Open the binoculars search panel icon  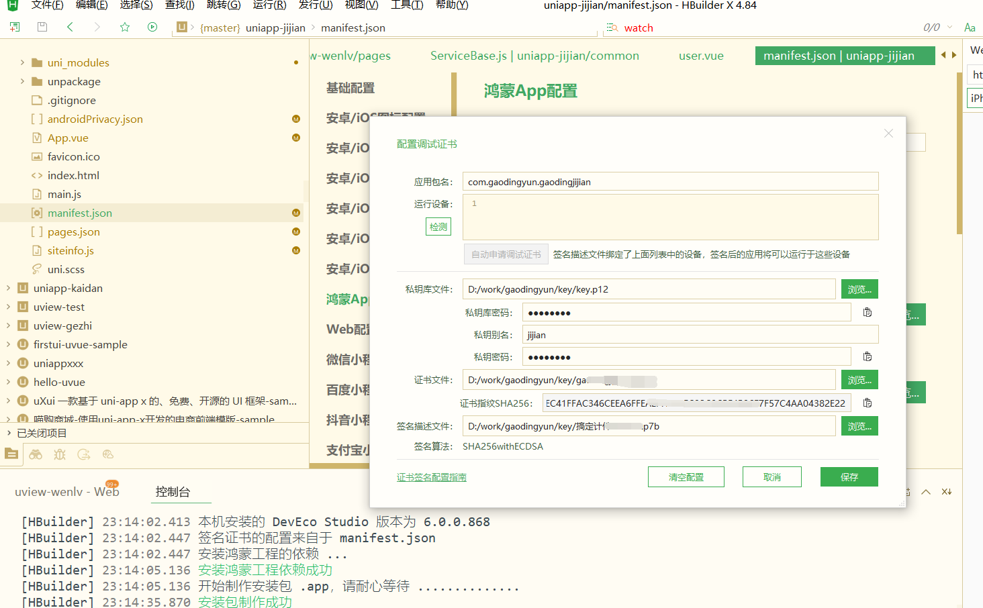(36, 454)
